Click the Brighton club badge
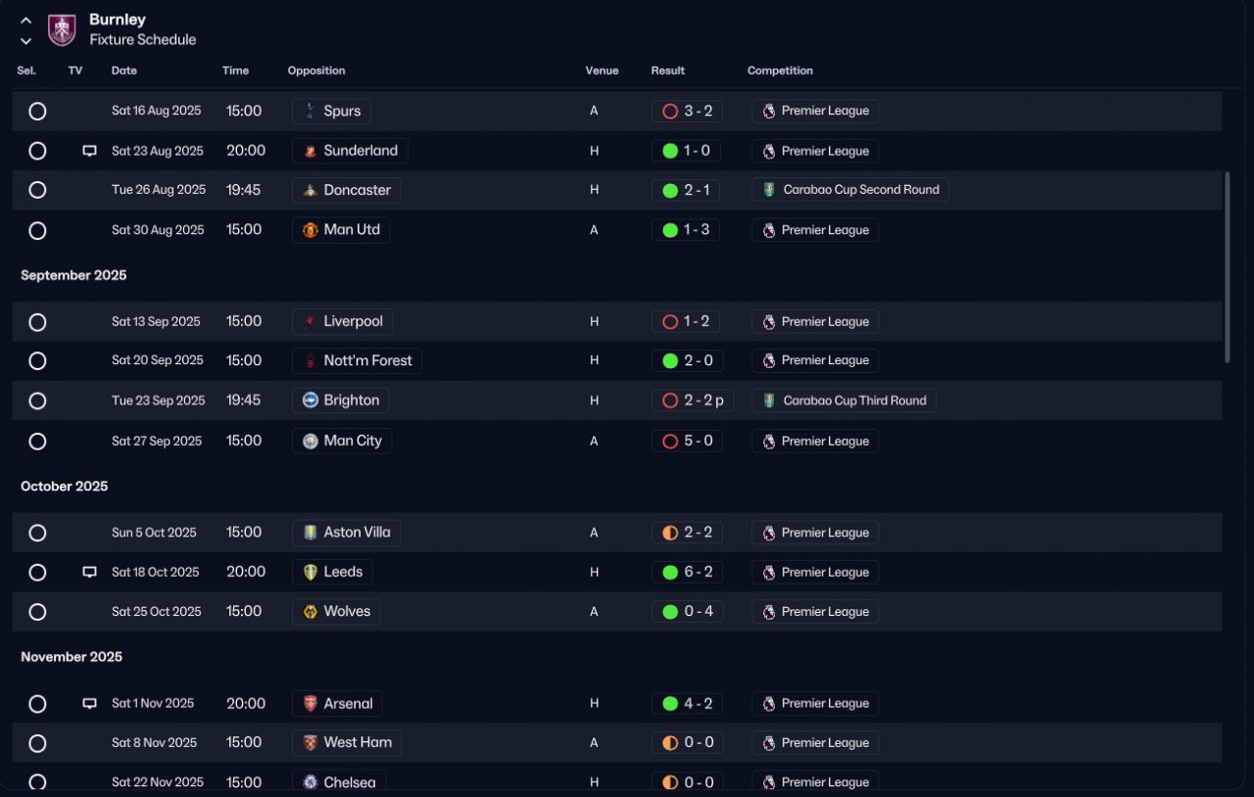1254x797 pixels. 310,400
